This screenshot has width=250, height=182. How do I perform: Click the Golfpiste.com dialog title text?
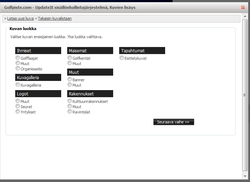tap(70, 7)
